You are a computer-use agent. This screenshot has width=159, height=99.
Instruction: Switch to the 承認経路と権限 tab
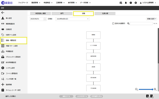pos(40,13)
